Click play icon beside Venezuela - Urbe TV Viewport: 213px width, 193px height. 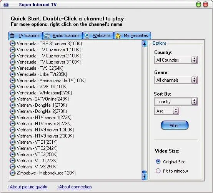click(13, 74)
